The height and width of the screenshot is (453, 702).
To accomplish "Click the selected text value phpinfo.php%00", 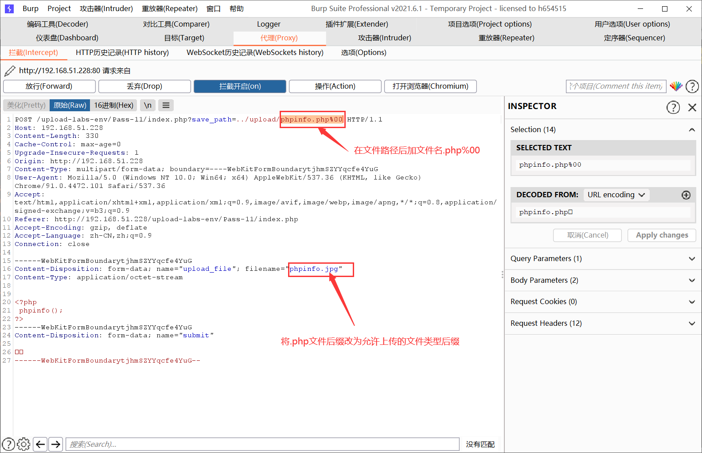I will pyautogui.click(x=603, y=165).
